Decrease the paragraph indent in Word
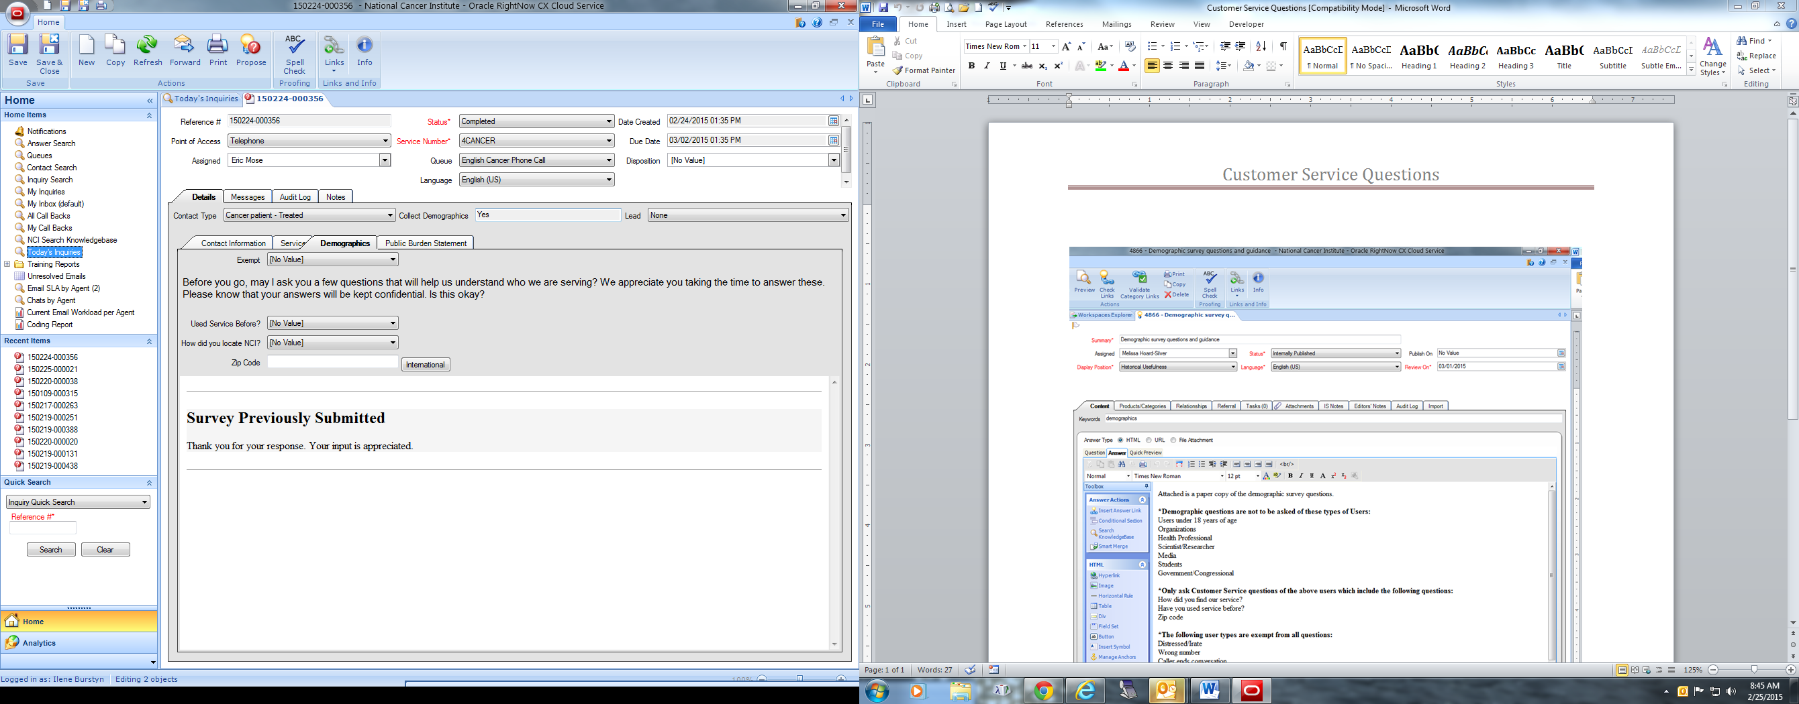1799x704 pixels. [1225, 47]
